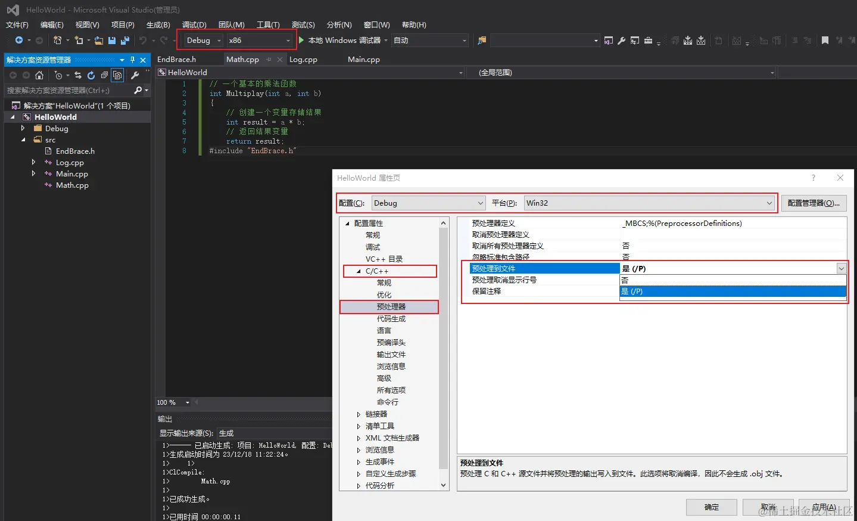
Task: Select VC++ 目录 in the property tree
Action: tap(384, 259)
